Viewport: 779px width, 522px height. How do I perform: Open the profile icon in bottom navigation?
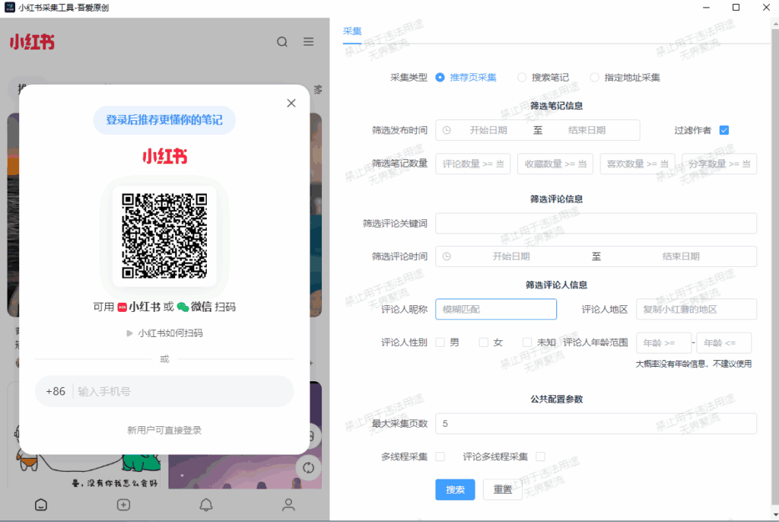click(x=288, y=504)
